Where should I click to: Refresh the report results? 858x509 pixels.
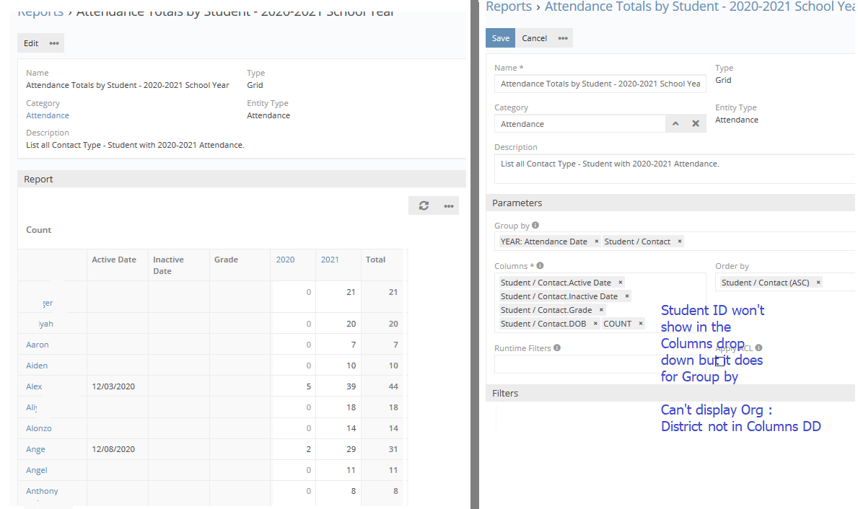pyautogui.click(x=424, y=206)
